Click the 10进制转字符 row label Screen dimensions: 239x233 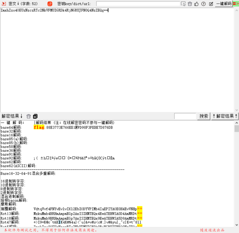pos(13,185)
